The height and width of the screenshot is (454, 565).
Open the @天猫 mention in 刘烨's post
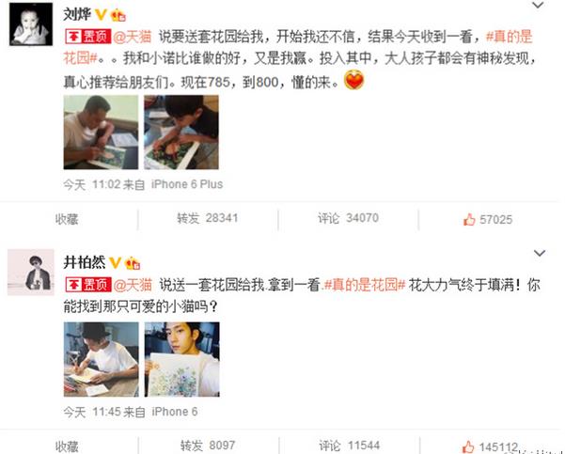coord(133,37)
